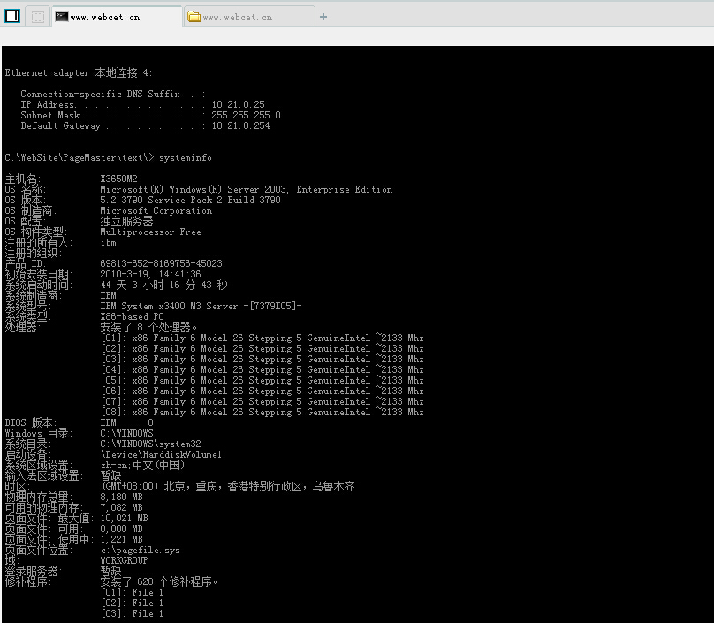Image resolution: width=714 pixels, height=623 pixels.
Task: Click the (GMT+08:00) time zone line
Action: (x=228, y=486)
